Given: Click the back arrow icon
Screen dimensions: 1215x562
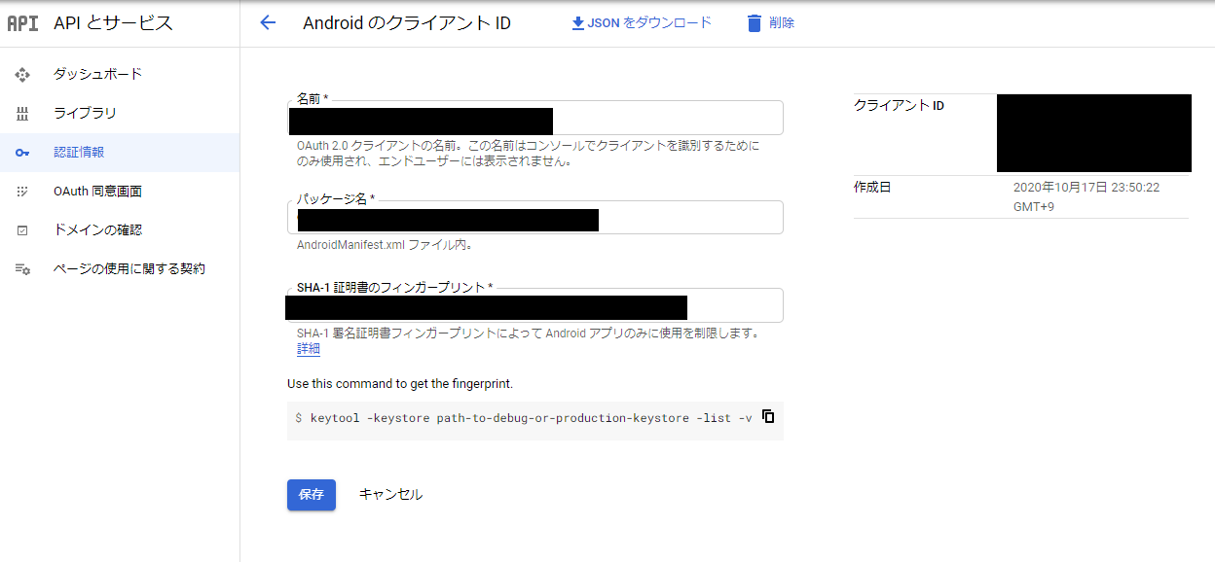Looking at the screenshot, I should pyautogui.click(x=269, y=23).
